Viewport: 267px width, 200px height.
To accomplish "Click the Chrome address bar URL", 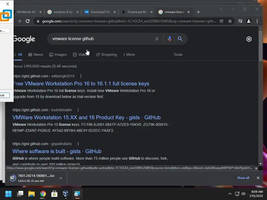I will click(x=129, y=21).
